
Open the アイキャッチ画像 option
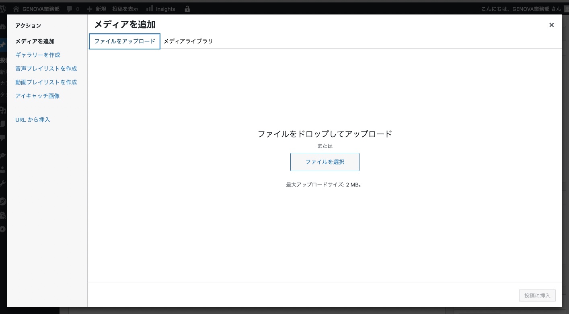click(x=37, y=96)
